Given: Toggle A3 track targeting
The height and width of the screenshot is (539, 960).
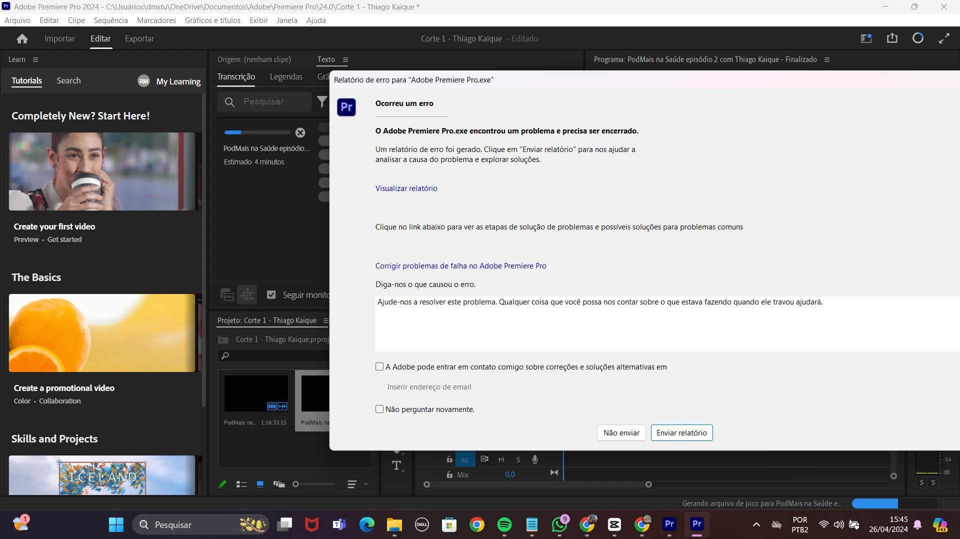Looking at the screenshot, I should point(465,459).
